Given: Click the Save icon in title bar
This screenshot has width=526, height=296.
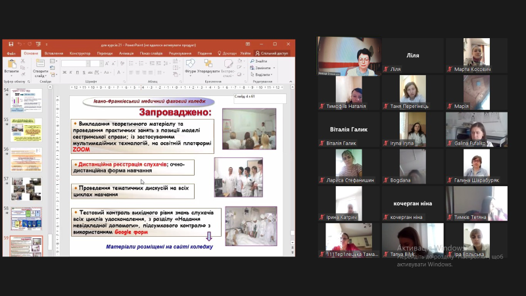Looking at the screenshot, I should (12, 43).
